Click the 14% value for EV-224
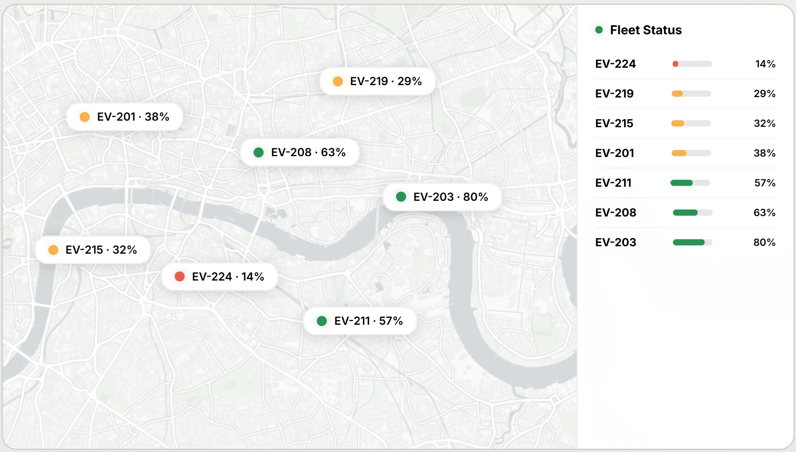Image resolution: width=796 pixels, height=452 pixels. point(765,64)
